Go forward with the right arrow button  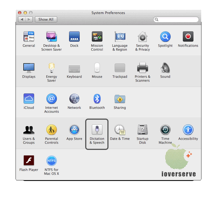coord(29,19)
